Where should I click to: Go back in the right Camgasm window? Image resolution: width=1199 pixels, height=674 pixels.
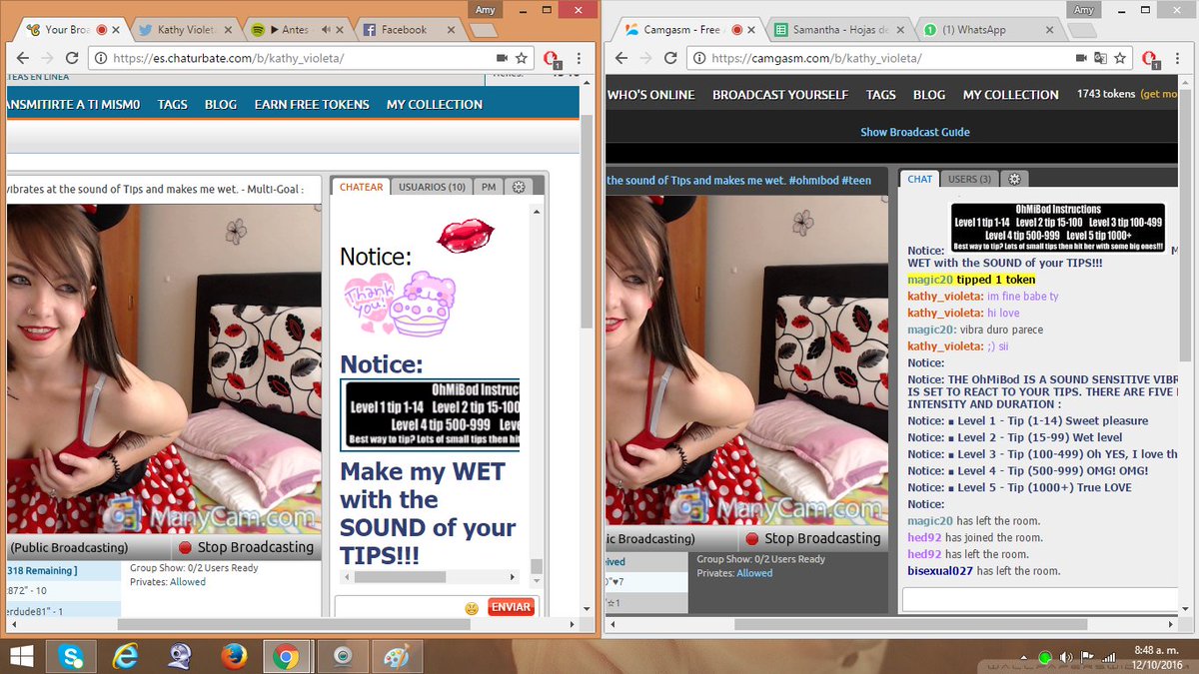pyautogui.click(x=623, y=58)
